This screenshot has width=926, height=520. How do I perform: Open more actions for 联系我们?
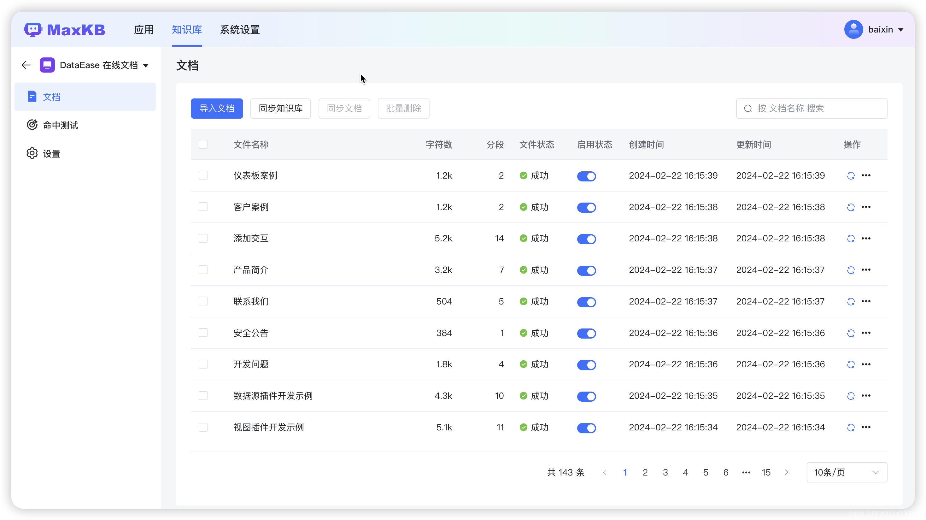click(x=866, y=301)
